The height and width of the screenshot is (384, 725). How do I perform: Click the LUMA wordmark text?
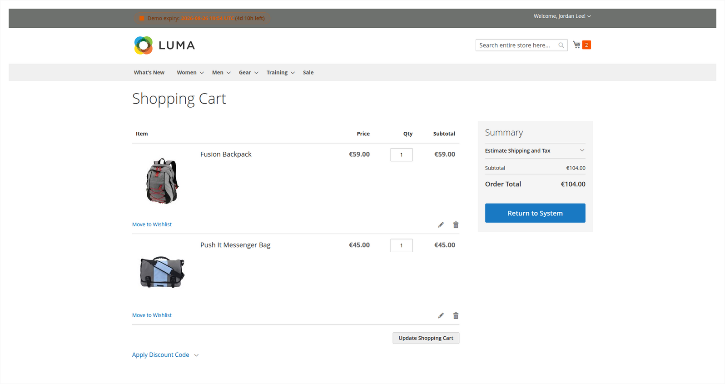coord(177,45)
